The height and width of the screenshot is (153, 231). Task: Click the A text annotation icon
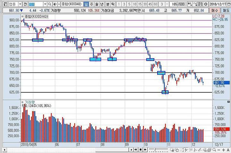tap(228, 150)
